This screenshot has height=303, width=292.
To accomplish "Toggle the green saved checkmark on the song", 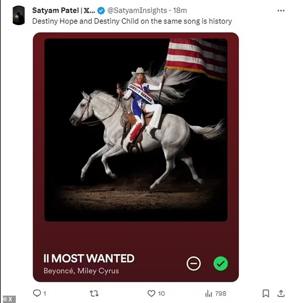I will (x=220, y=264).
